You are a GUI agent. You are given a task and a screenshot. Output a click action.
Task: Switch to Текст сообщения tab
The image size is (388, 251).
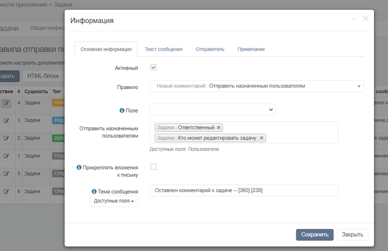click(x=164, y=49)
